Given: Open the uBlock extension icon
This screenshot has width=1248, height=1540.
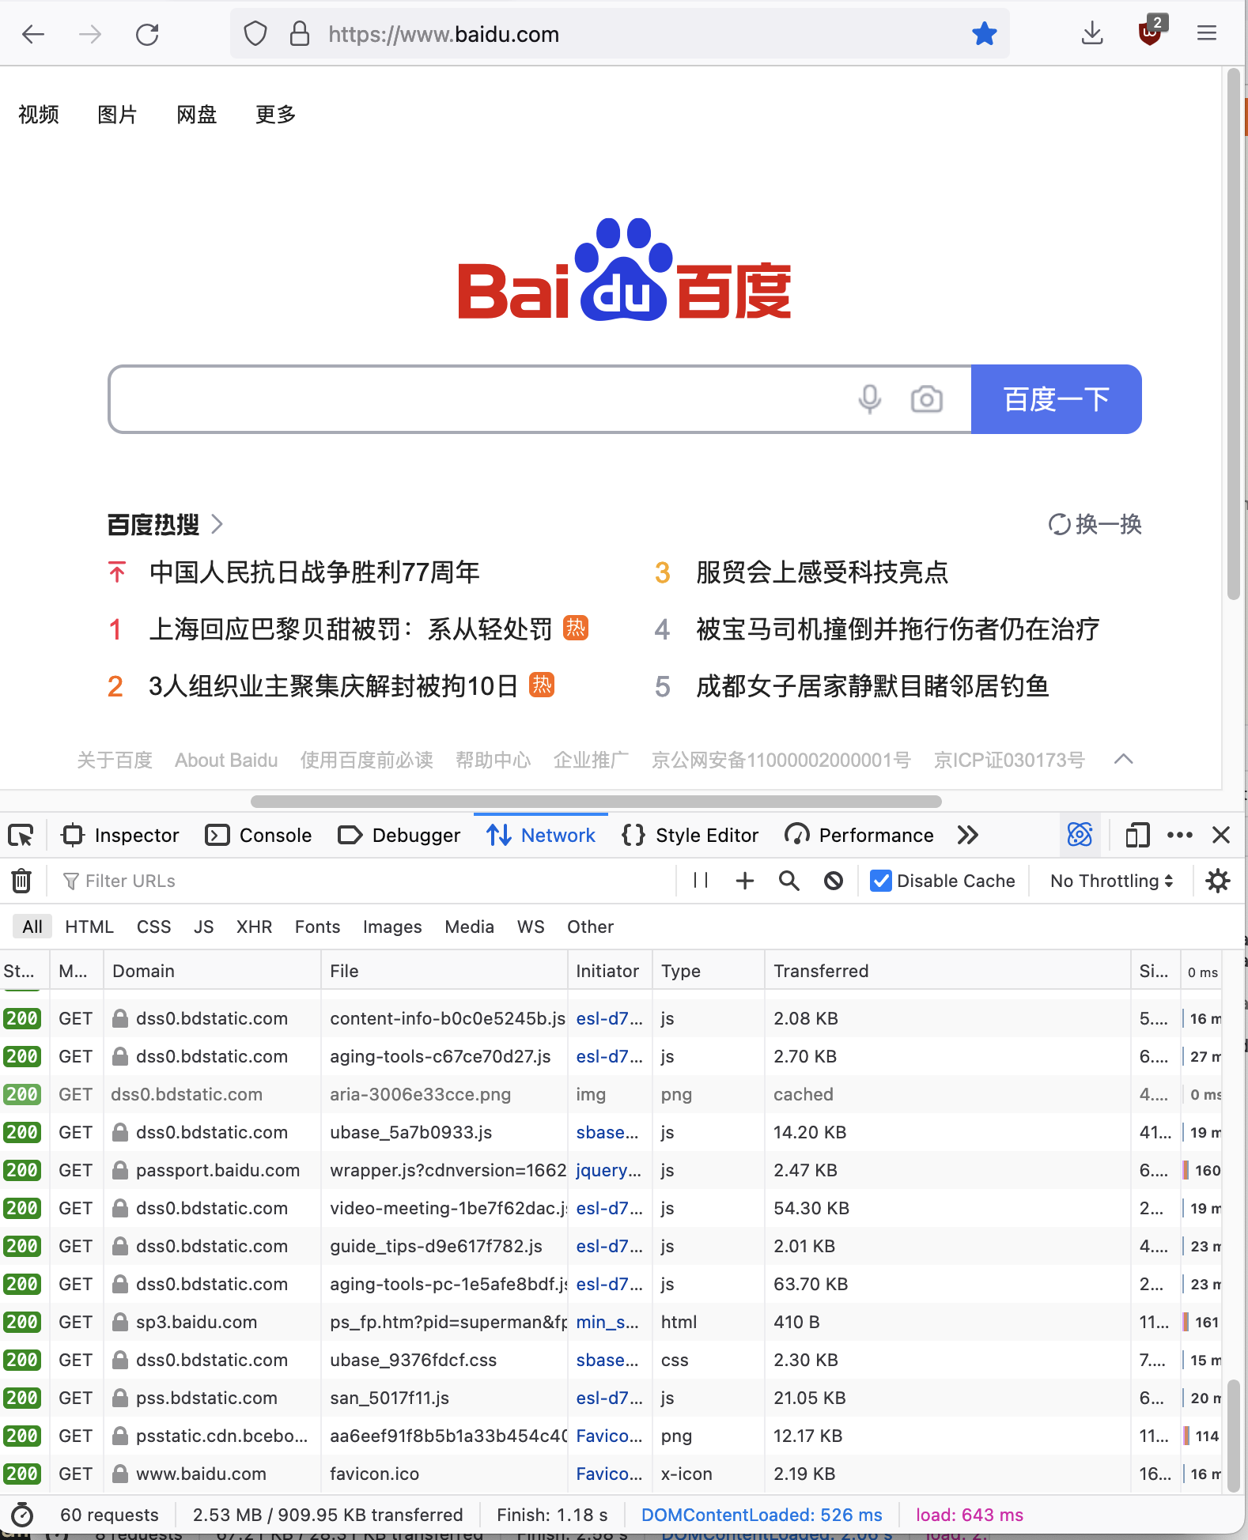Looking at the screenshot, I should [1151, 32].
